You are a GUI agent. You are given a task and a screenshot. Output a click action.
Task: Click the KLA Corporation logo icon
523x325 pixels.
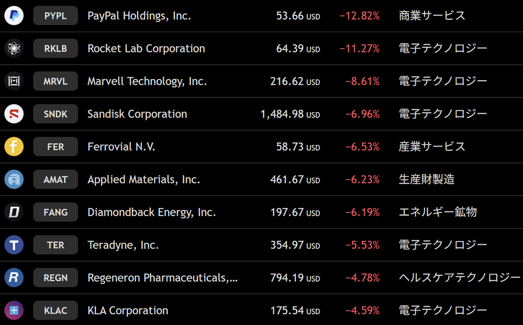(14, 310)
